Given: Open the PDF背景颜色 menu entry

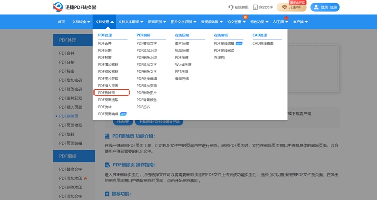Looking at the screenshot, I should [147, 100].
